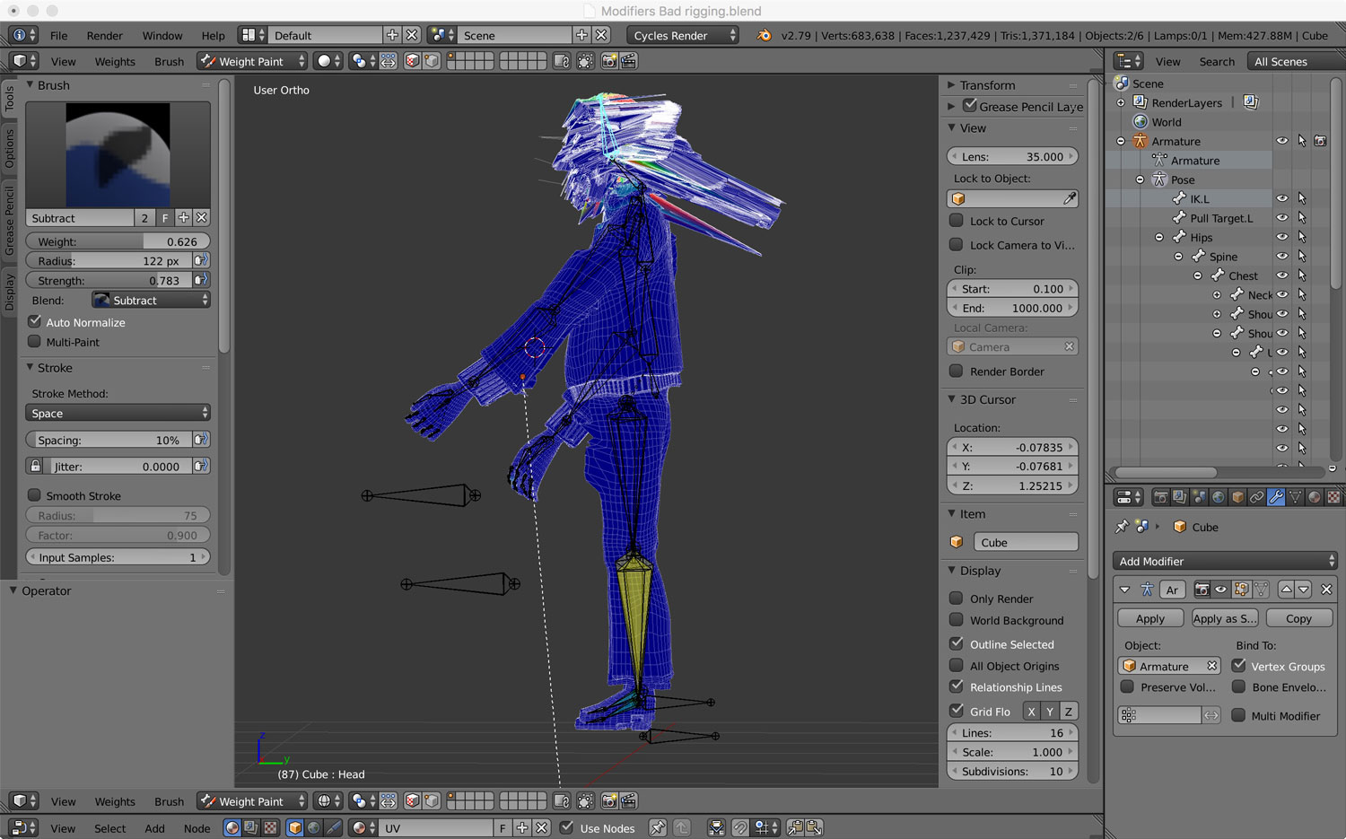Hide the Hips bone via eye icon
The height and width of the screenshot is (839, 1346).
click(1282, 238)
